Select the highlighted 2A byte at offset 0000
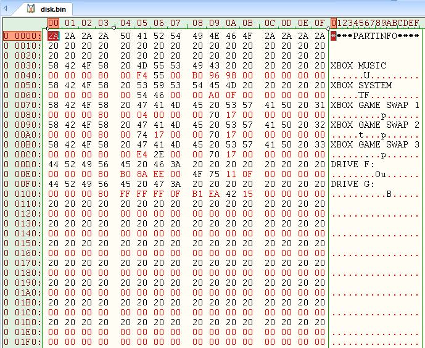425x348 pixels. [x=53, y=36]
